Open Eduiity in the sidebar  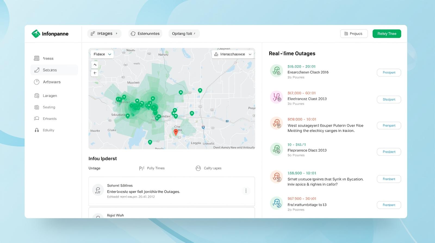54,130
